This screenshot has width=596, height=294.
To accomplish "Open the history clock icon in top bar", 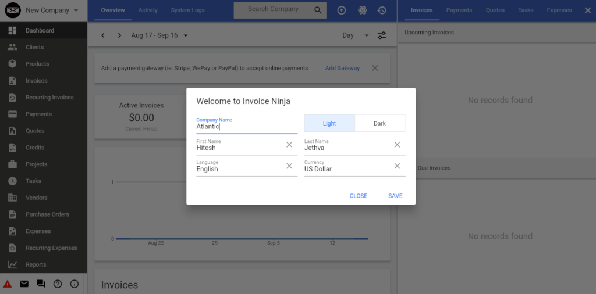I will 382,10.
